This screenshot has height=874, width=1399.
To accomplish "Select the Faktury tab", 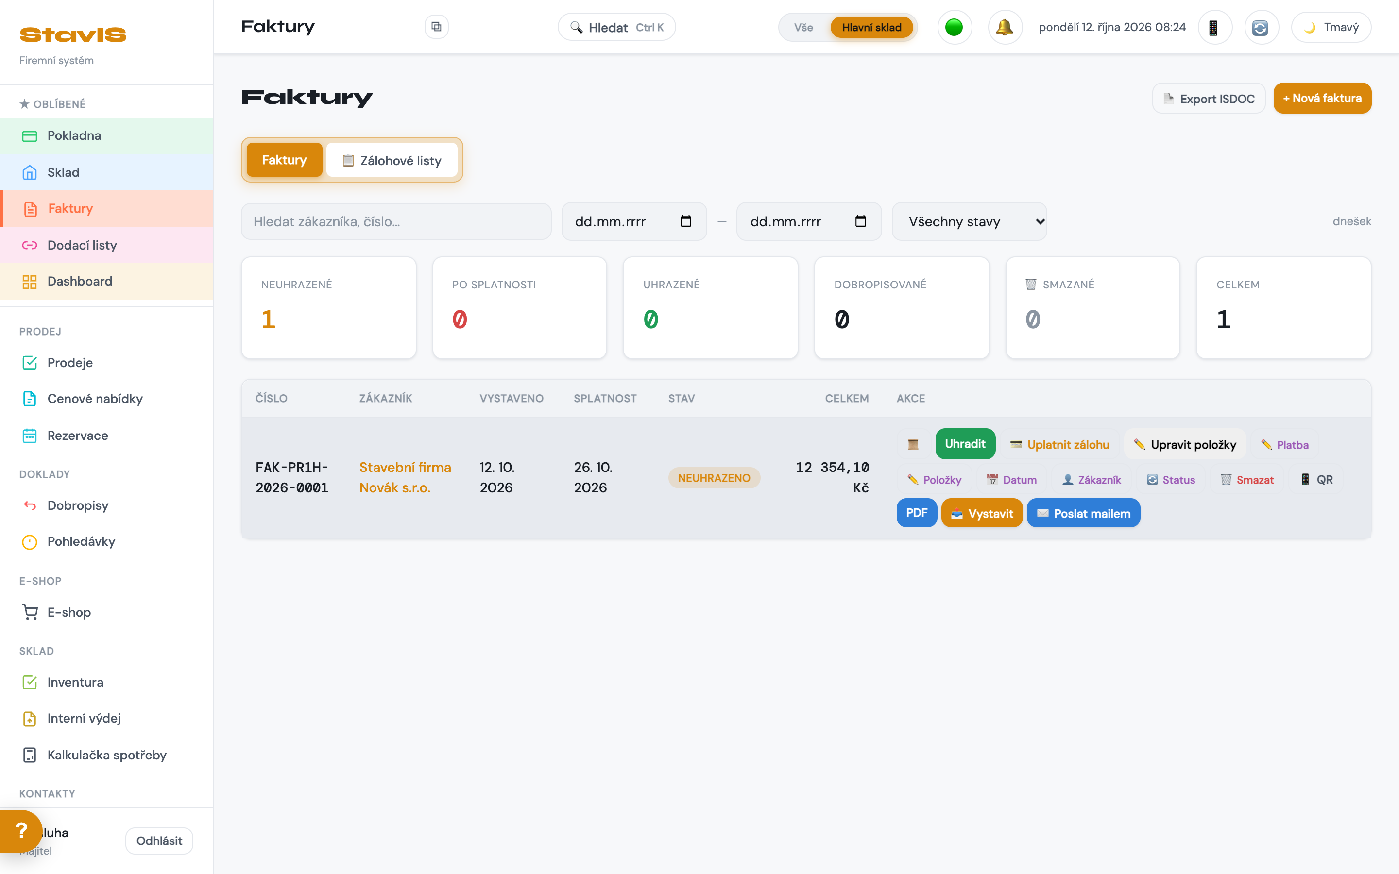I will pos(284,160).
